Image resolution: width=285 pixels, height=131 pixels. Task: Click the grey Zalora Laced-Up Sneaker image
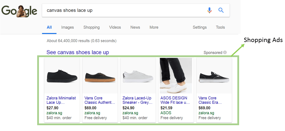point(138,76)
